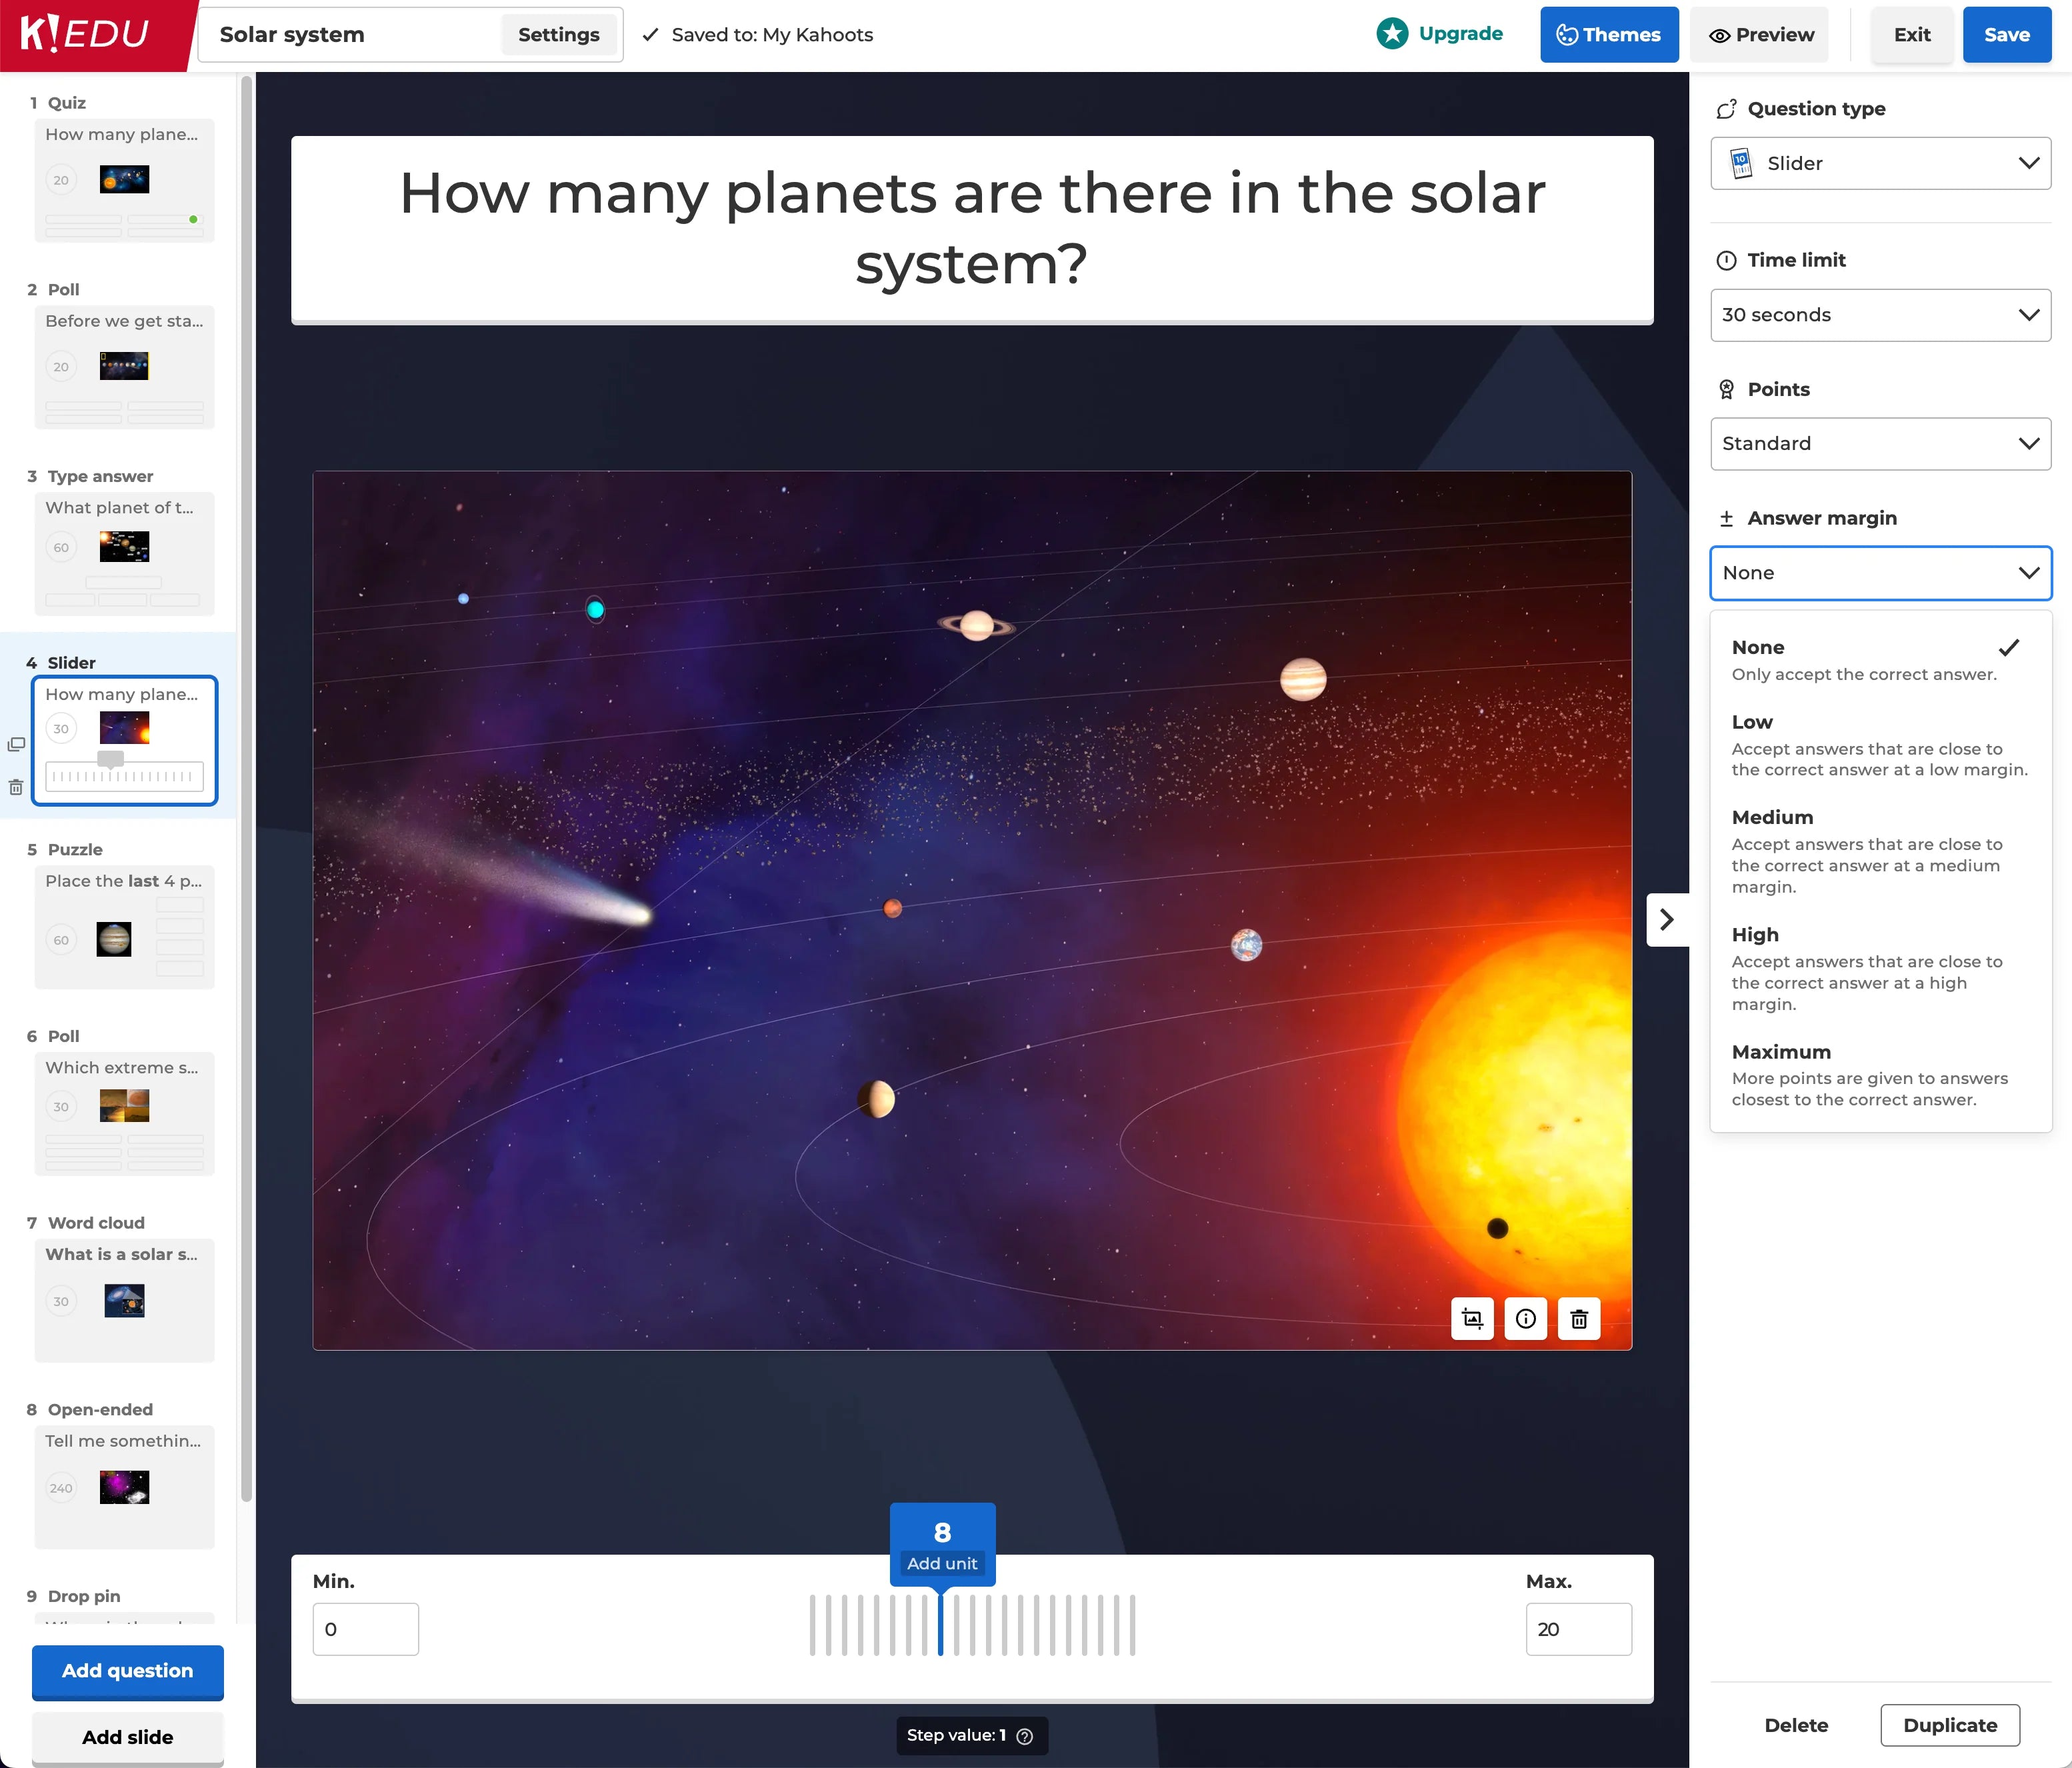Click the Max. value input field

pyautogui.click(x=1577, y=1629)
